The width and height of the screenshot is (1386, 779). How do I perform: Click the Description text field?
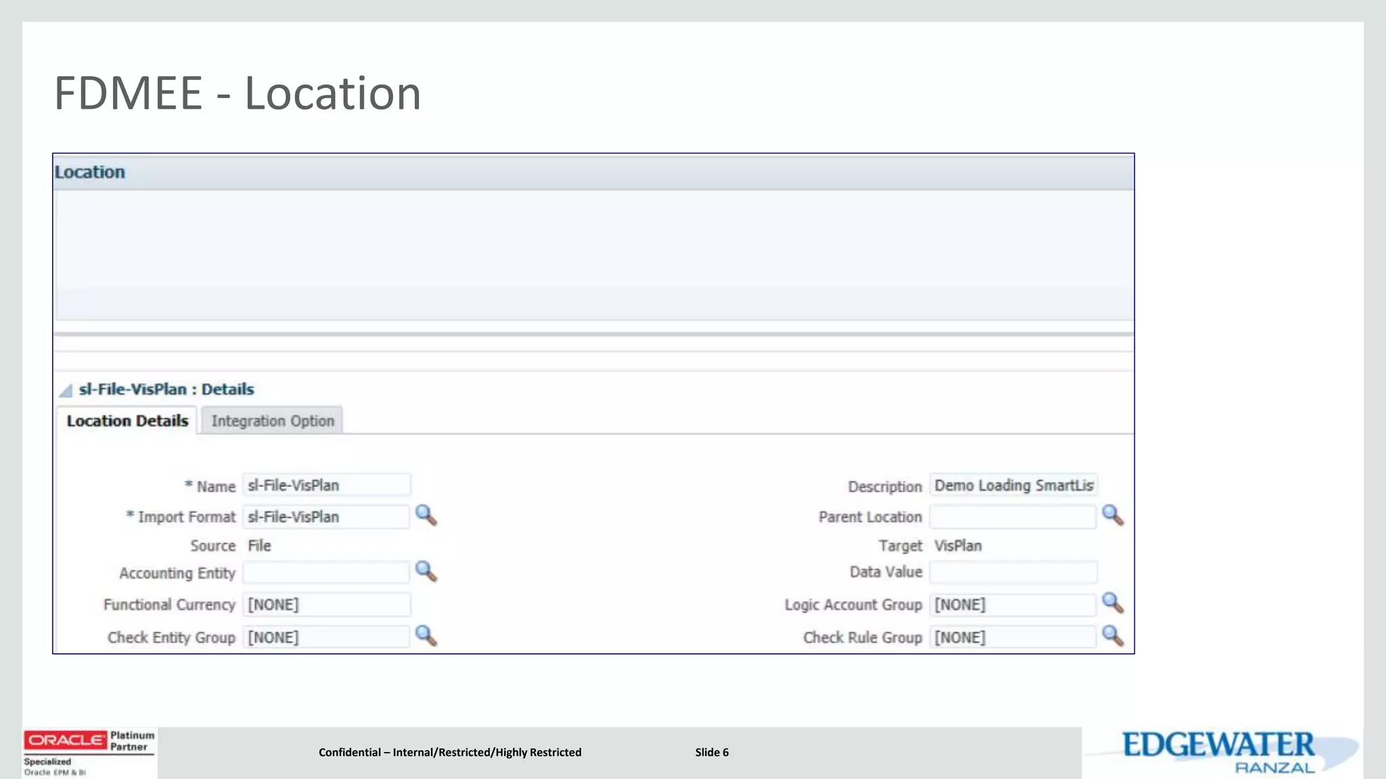pyautogui.click(x=1012, y=486)
